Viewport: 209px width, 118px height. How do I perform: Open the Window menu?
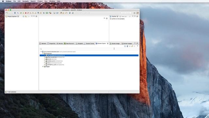pyautogui.click(x=52, y=1)
